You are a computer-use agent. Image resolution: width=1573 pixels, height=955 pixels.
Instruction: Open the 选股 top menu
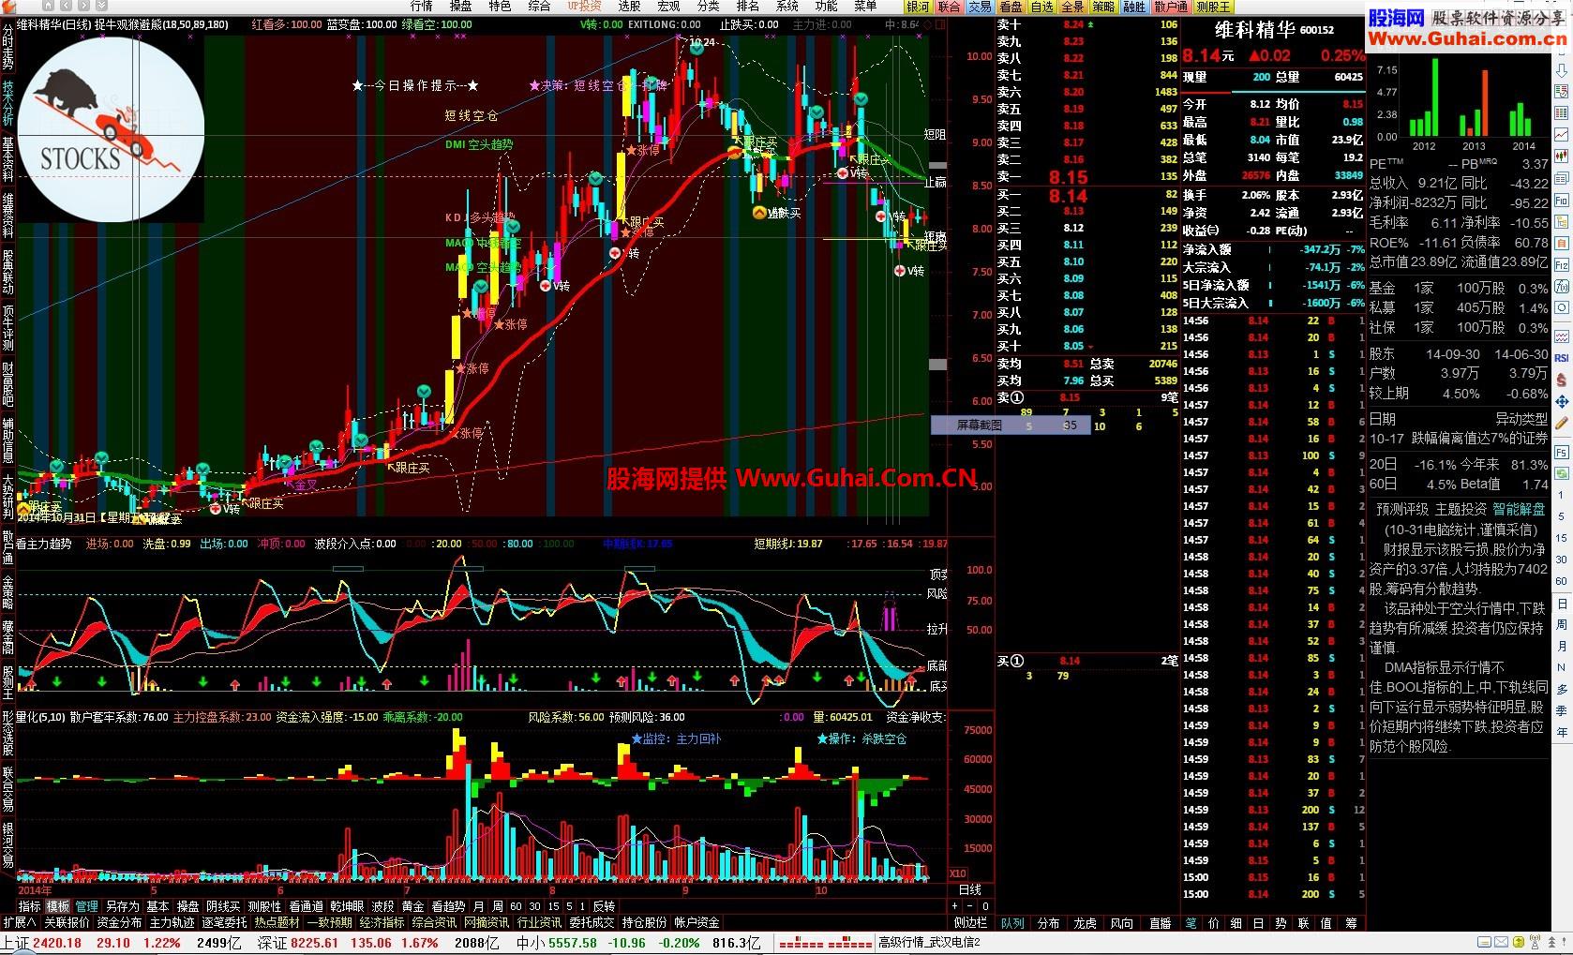coord(629,7)
